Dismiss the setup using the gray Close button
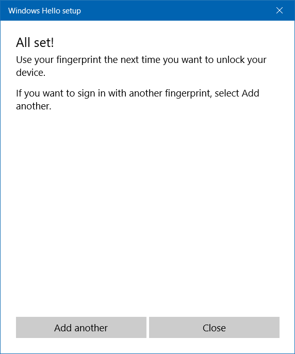Image resolution: width=295 pixels, height=354 pixels. point(214,327)
